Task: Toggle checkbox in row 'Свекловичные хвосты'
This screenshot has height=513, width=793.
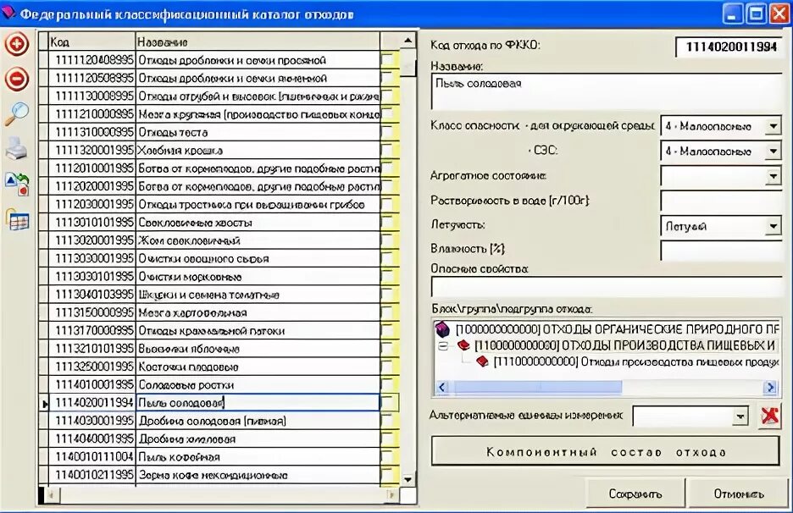Action: tap(389, 223)
